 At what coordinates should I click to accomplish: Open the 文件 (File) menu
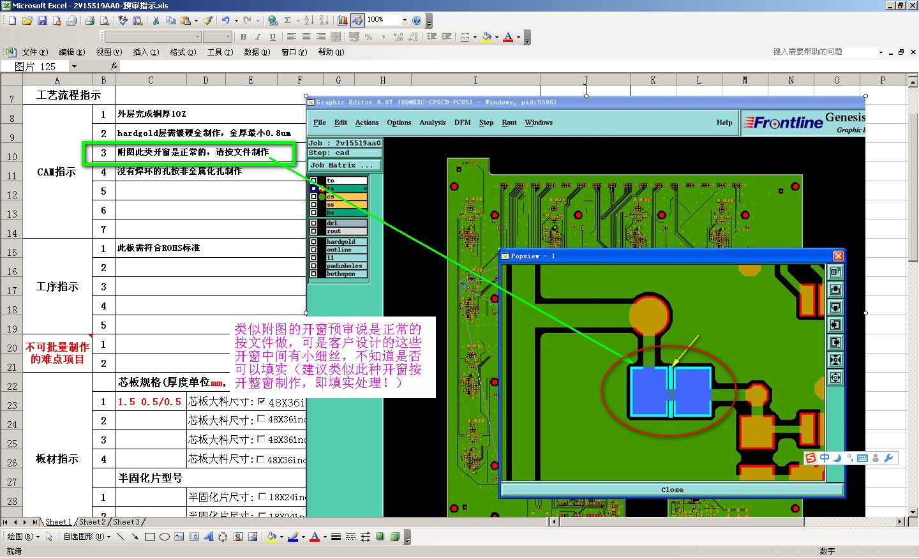coord(35,52)
